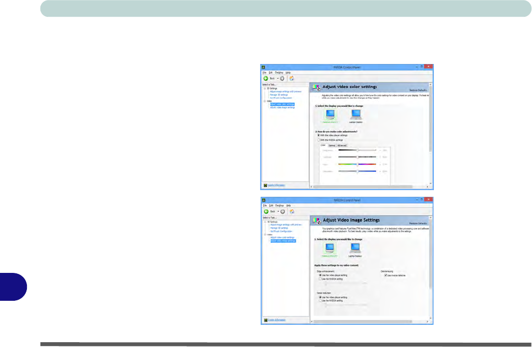
Task: Click Restore Defaults in video color settings window
Action: 418,90
